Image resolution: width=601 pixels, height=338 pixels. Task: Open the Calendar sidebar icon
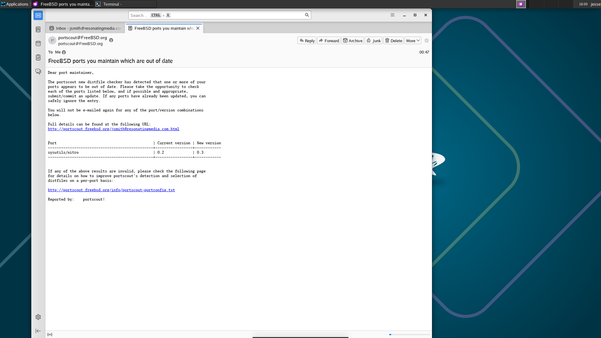click(38, 44)
